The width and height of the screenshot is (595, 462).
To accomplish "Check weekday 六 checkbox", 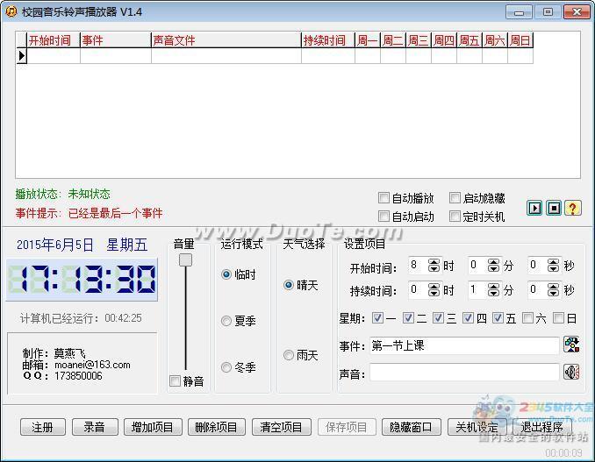I will pos(527,317).
